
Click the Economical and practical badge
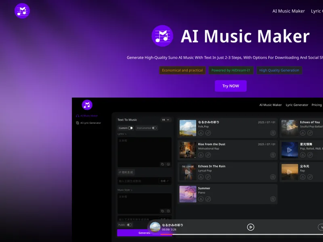pos(182,70)
